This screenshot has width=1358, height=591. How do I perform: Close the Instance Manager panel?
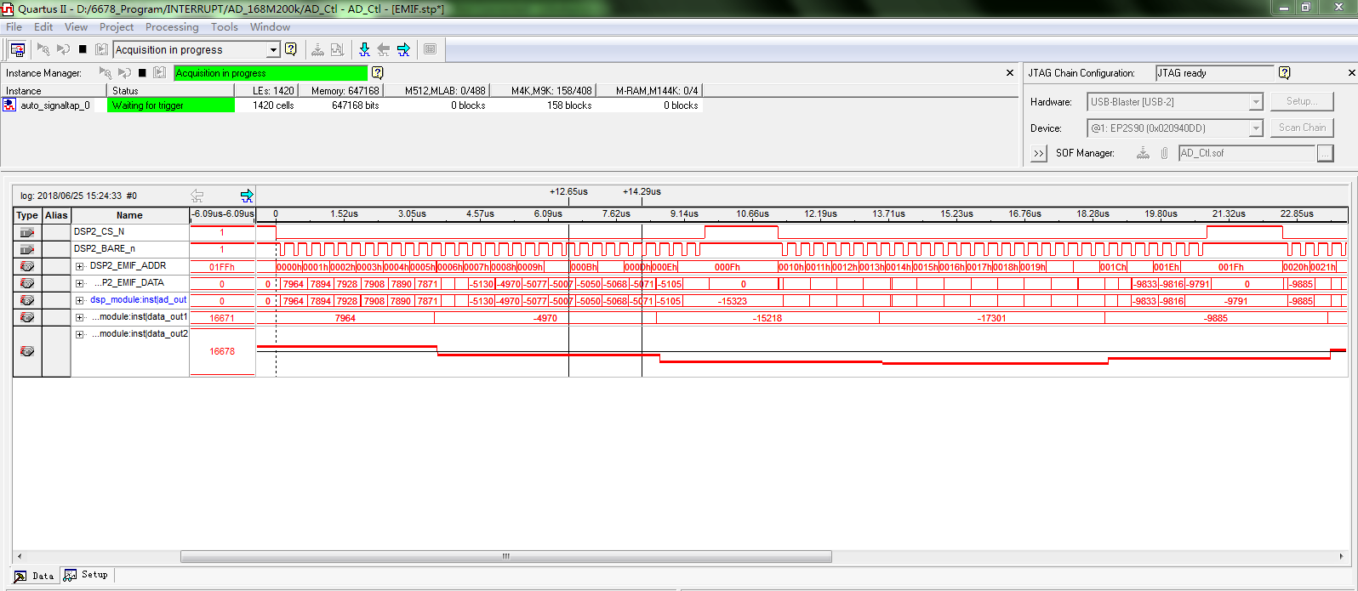point(1010,73)
